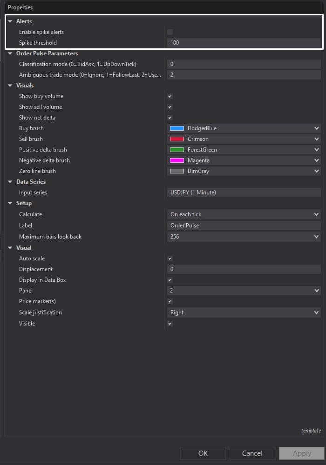Toggle Show net delta checkbox
The image size is (326, 465).
tap(170, 118)
